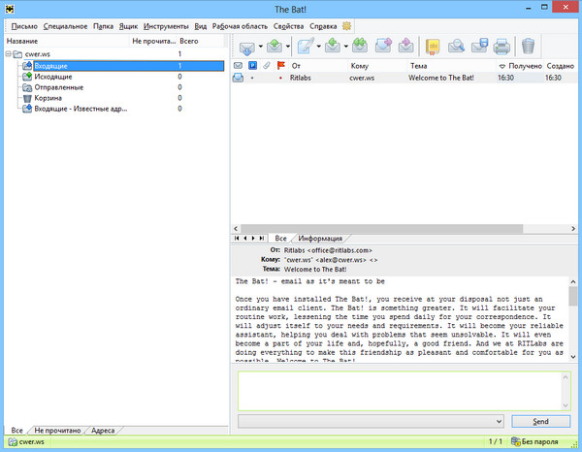Click the get new mail toolbar icon

[246, 46]
